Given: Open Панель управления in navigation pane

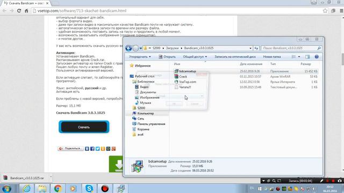Looking at the screenshot, I should 151,124.
